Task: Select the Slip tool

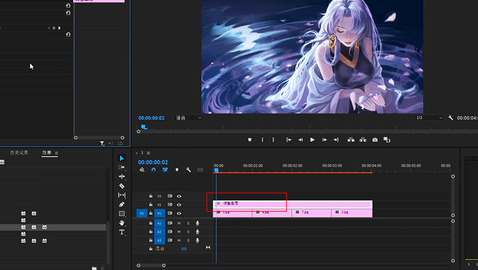Action: point(121,195)
